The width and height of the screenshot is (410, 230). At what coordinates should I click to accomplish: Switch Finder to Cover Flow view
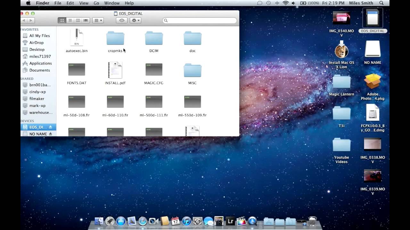point(86,20)
